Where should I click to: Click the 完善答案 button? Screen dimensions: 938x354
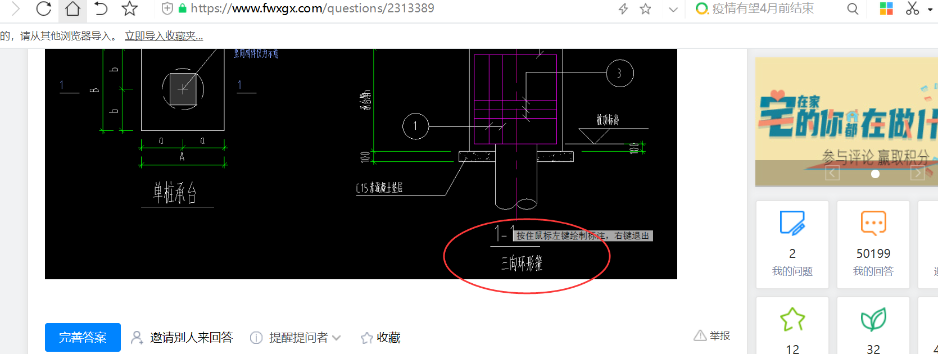(83, 337)
